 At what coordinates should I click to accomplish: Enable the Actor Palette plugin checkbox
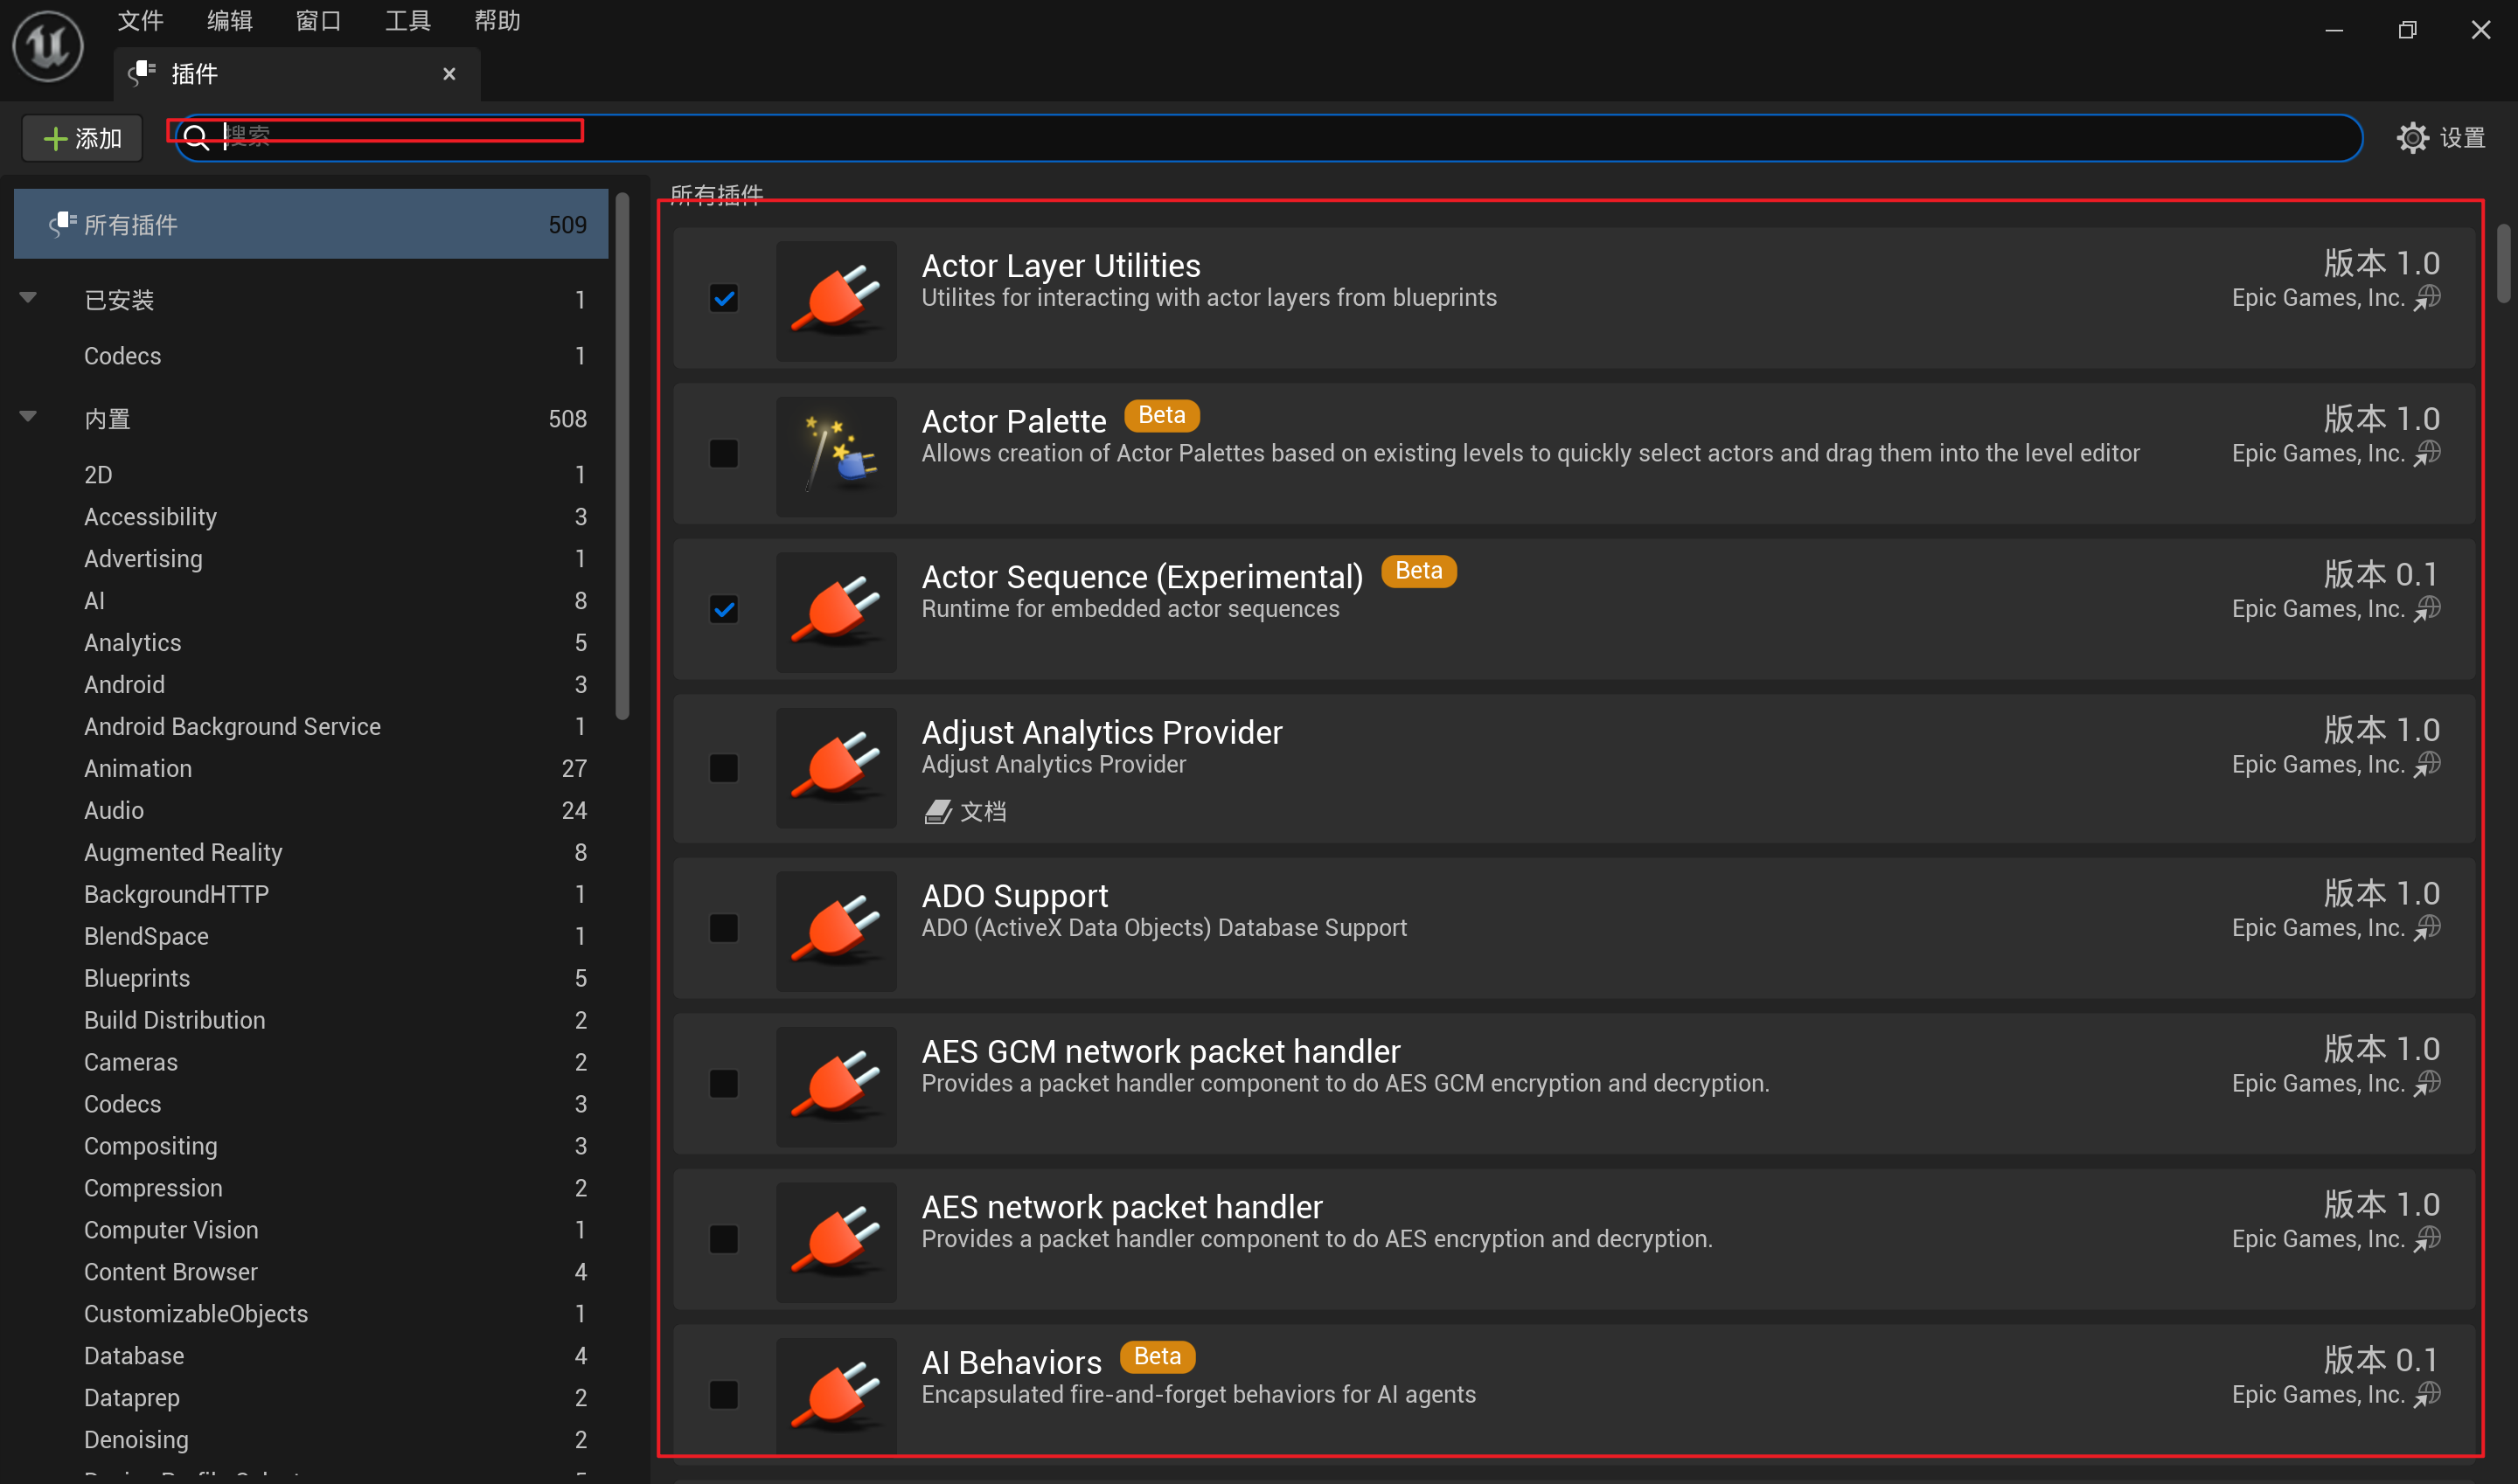coord(723,454)
